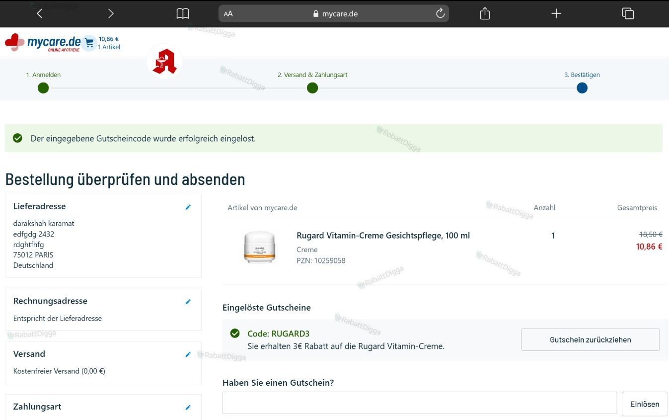669x420 pixels.
Task: Click the Gutschein zurückziehen button
Action: pyautogui.click(x=591, y=339)
